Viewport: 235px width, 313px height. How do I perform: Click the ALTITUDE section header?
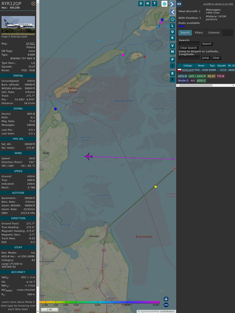point(18,193)
